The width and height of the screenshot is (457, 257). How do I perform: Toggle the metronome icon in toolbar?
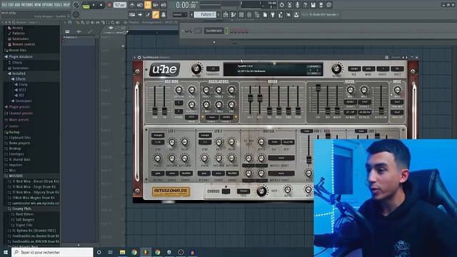pyautogui.click(x=131, y=5)
